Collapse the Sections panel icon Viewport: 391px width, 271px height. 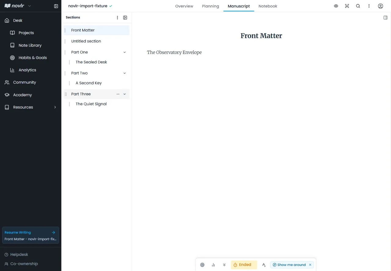(125, 18)
